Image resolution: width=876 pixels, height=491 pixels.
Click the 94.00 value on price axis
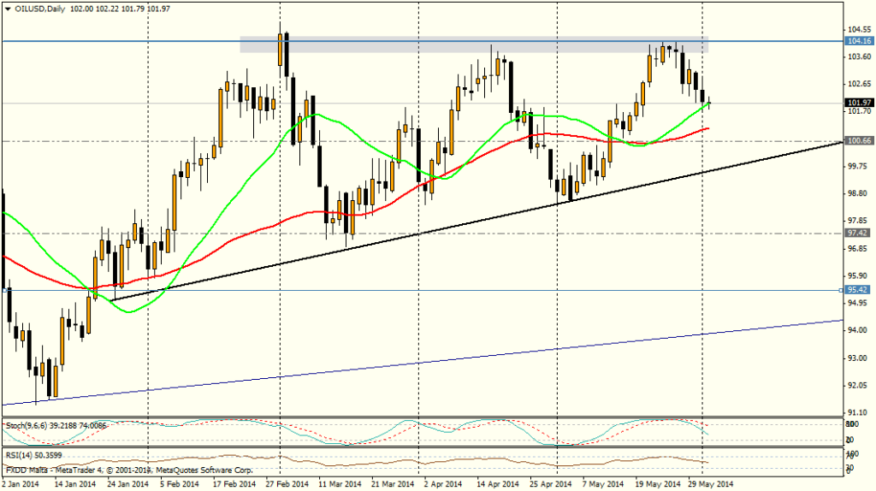tap(858, 330)
